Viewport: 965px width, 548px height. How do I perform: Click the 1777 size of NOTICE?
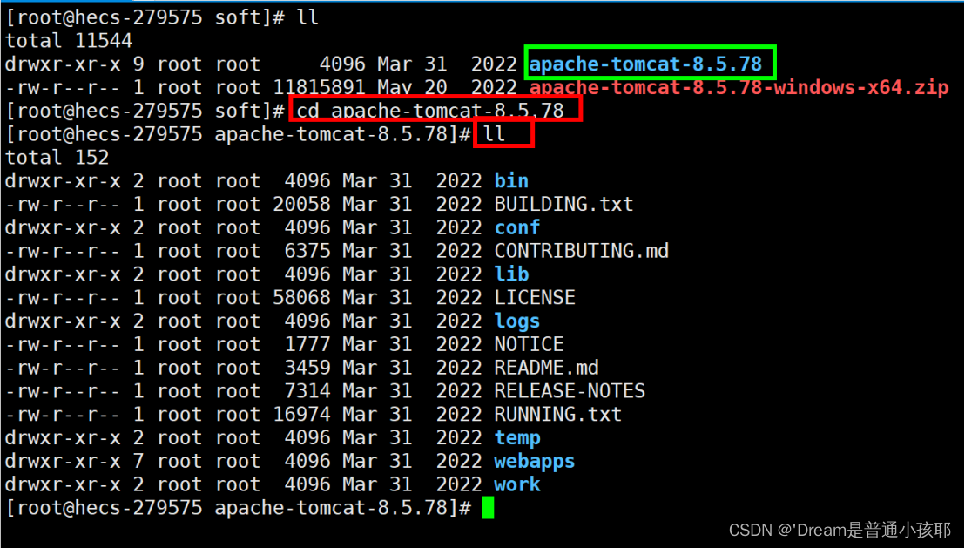coord(307,345)
